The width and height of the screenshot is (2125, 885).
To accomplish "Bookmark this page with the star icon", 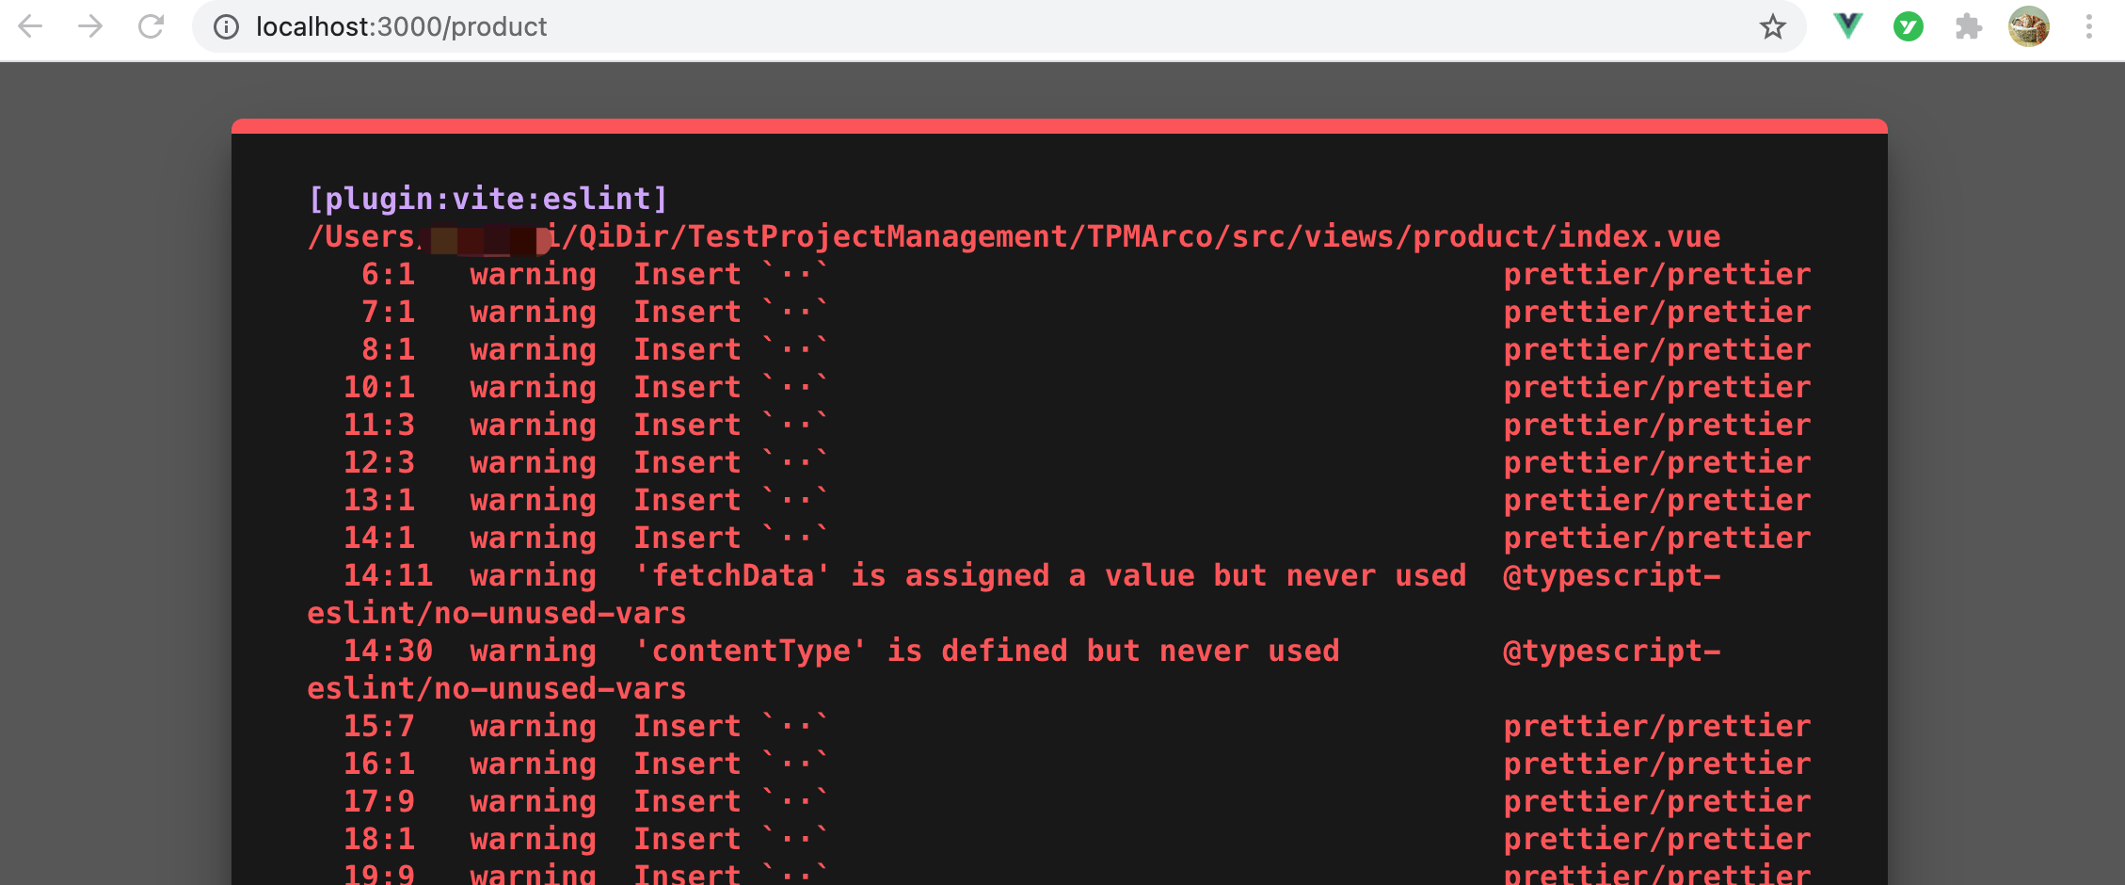I will click(x=1772, y=26).
